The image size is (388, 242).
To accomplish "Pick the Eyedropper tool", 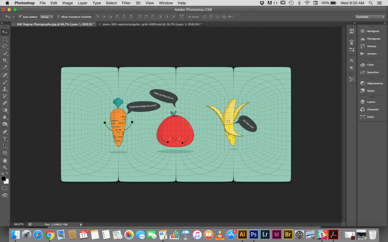I will (x=5, y=68).
